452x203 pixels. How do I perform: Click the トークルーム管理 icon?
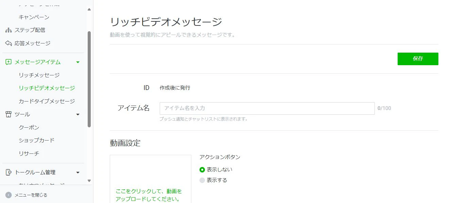[x=8, y=172]
